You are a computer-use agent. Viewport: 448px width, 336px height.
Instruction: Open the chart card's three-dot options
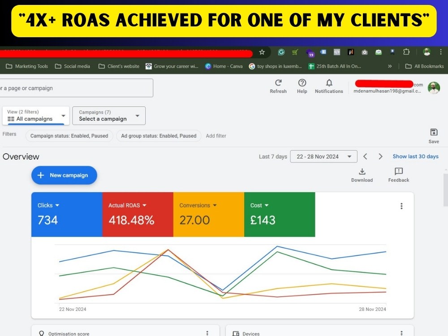coord(401,206)
